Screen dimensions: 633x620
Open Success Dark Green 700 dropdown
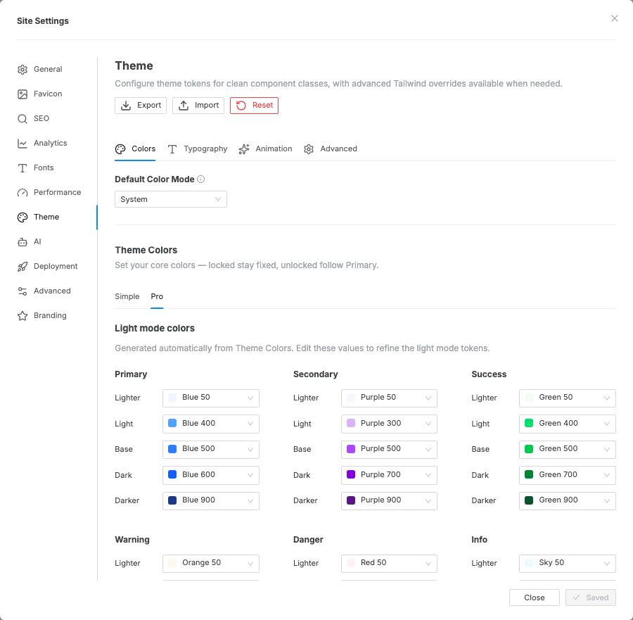point(567,475)
